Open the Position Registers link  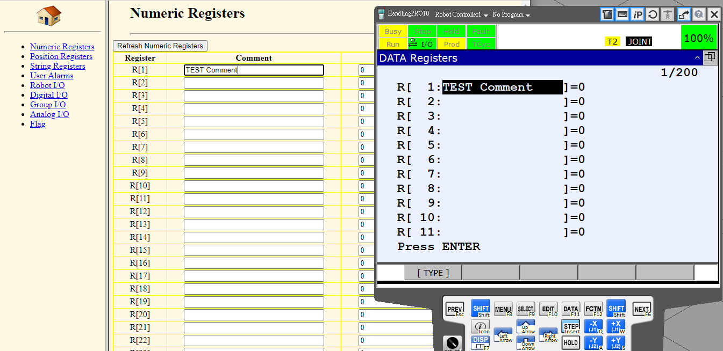pos(61,56)
